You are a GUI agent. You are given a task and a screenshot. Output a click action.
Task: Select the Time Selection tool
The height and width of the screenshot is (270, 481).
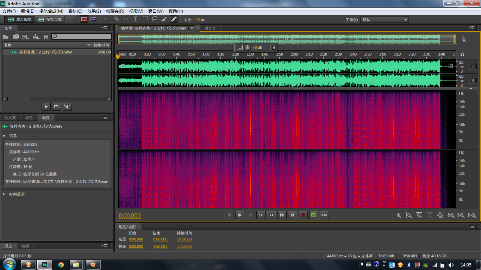(x=136, y=19)
